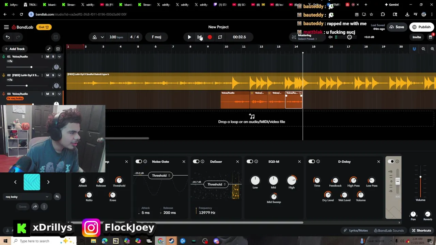The image size is (436, 245).
Task: Invite a collaborator
Action: pyautogui.click(x=417, y=37)
